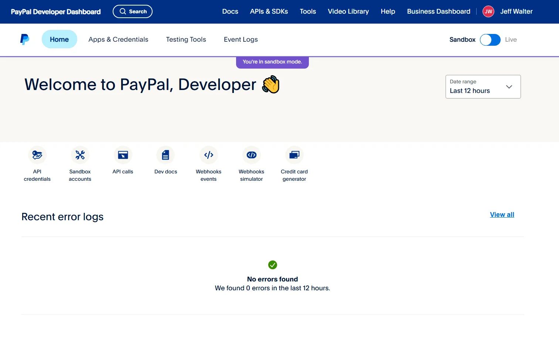The image size is (559, 339).
Task: Toggle the Sandbox/Live environment switch
Action: (490, 40)
